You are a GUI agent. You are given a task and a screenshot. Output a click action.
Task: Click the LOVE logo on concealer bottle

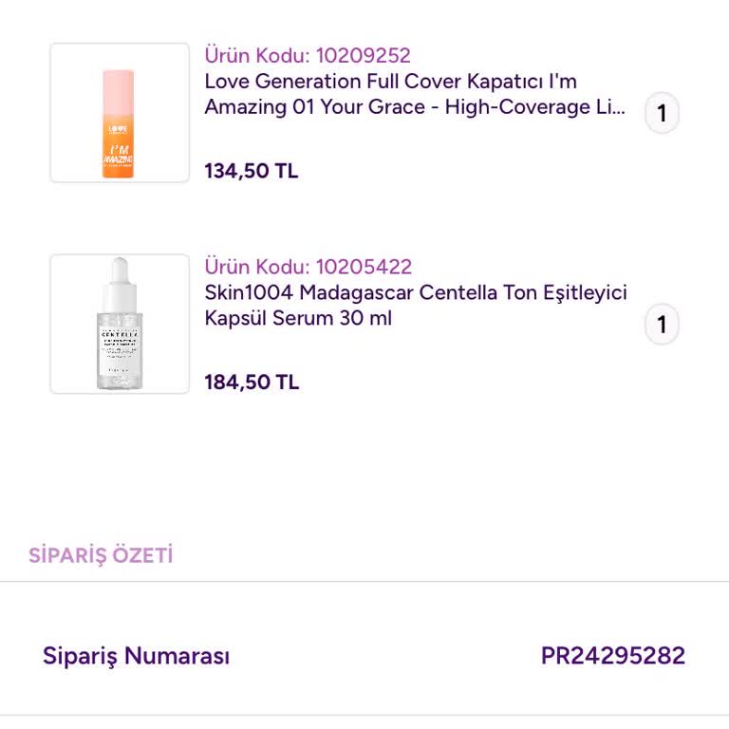coord(118,127)
